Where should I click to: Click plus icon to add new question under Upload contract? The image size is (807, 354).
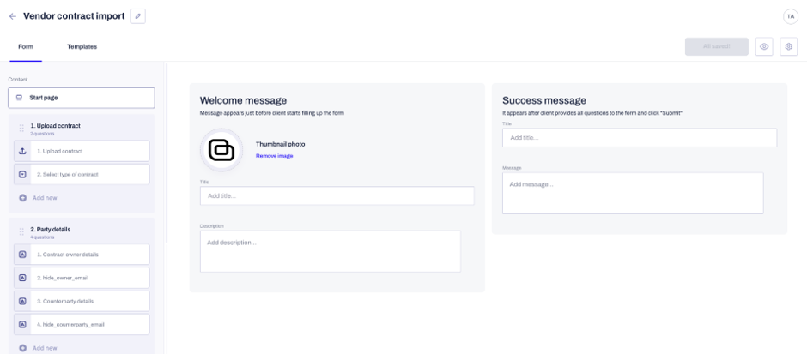pyautogui.click(x=22, y=198)
